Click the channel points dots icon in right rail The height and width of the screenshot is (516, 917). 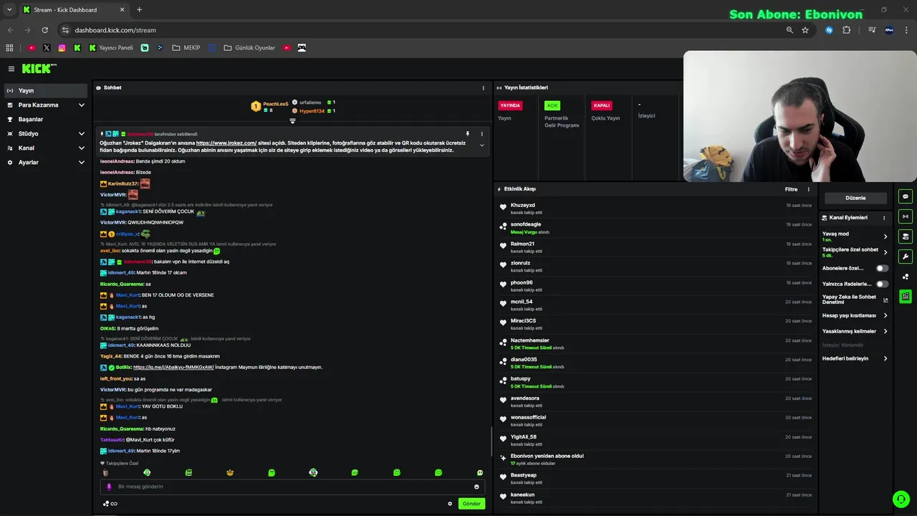point(906,277)
